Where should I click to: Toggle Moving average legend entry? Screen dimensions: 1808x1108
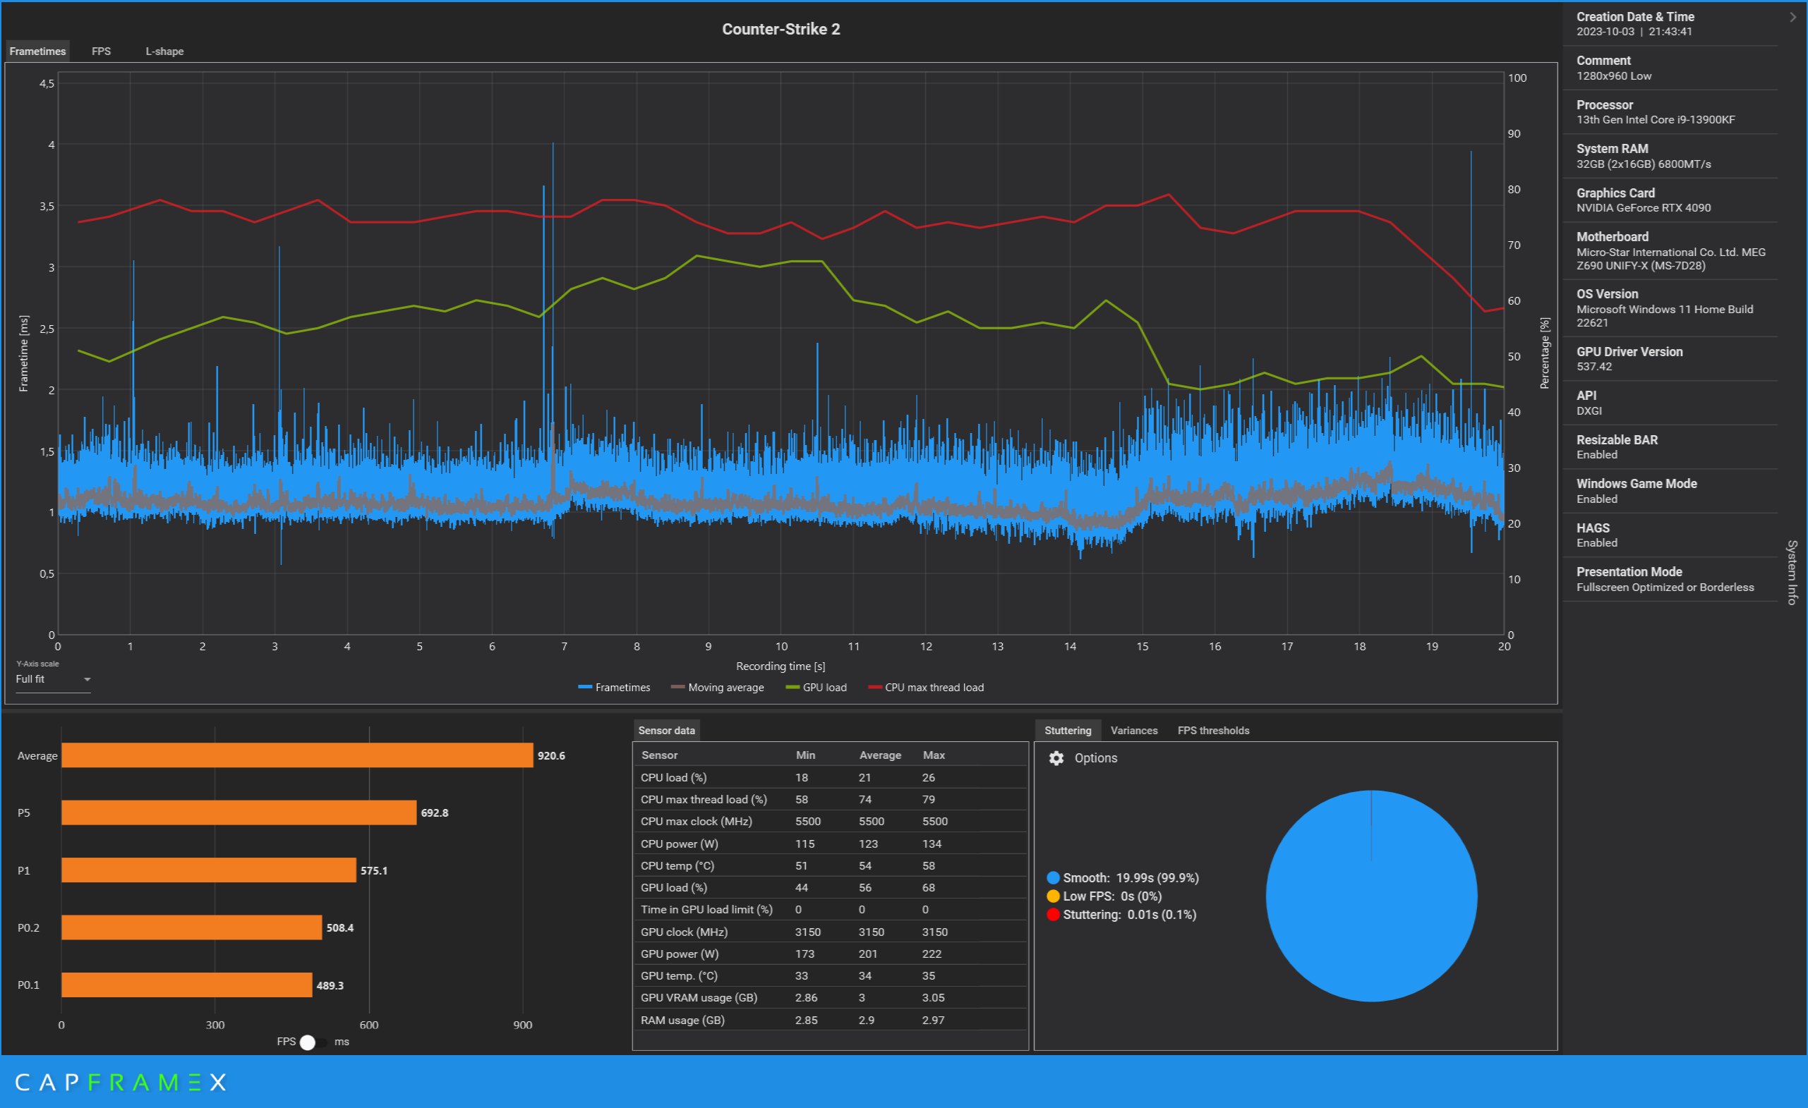point(718,688)
